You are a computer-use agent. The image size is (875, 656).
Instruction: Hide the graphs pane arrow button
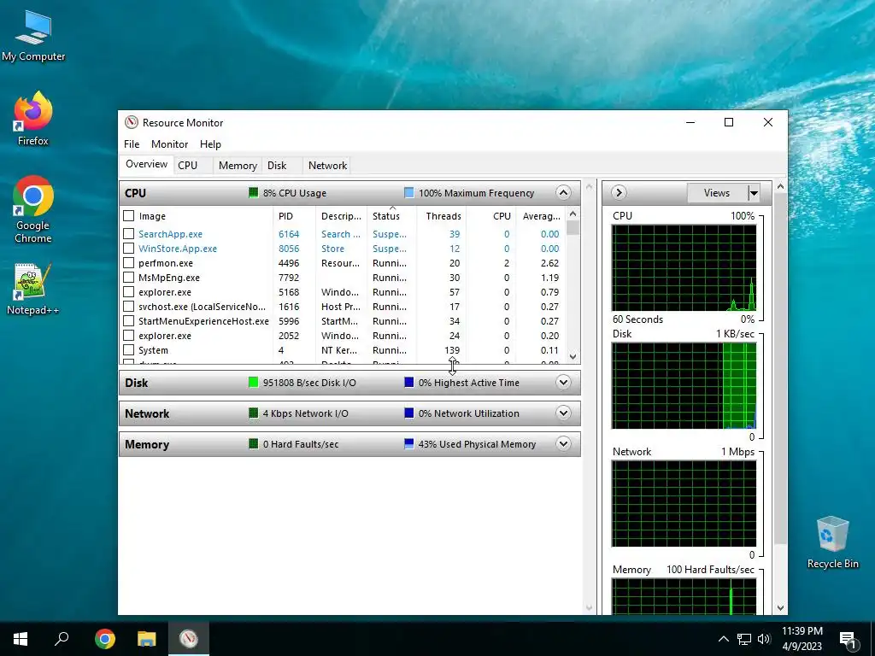tap(619, 192)
